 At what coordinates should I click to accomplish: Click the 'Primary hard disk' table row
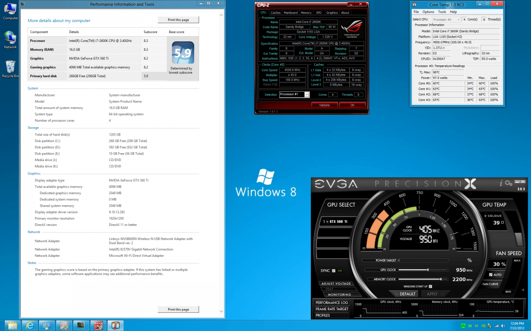[x=97, y=76]
